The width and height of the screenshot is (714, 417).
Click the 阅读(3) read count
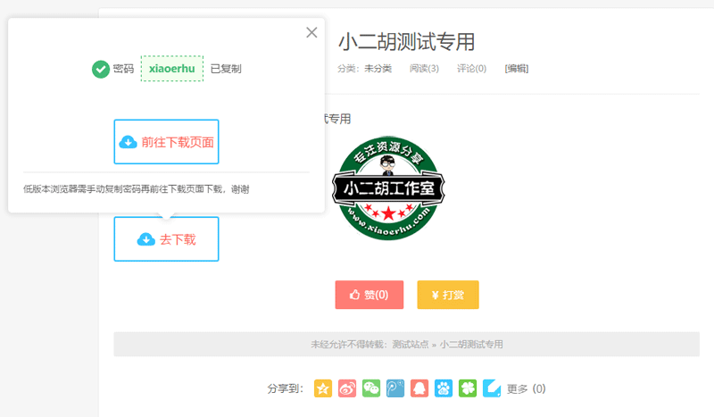[424, 69]
